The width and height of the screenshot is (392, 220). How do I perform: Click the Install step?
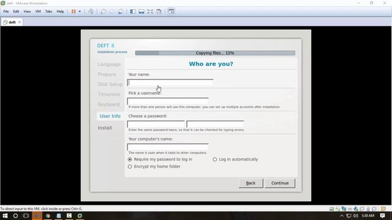105,128
